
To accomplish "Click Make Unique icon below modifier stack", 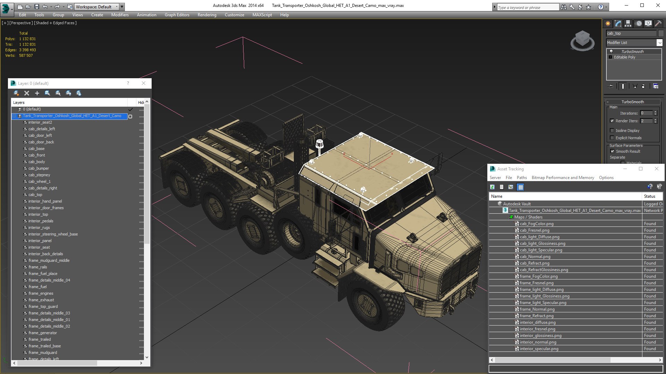I will click(x=635, y=86).
